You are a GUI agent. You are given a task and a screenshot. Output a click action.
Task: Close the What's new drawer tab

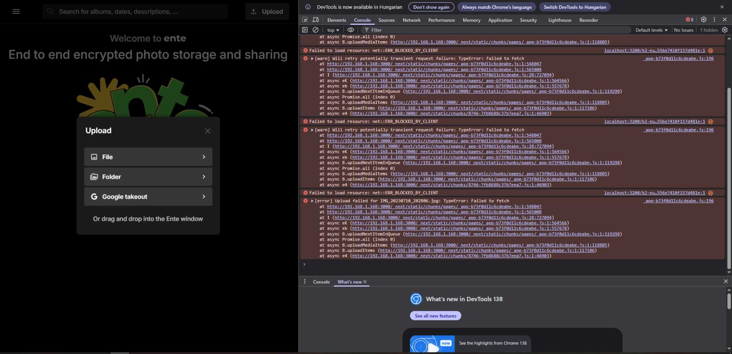coord(365,282)
